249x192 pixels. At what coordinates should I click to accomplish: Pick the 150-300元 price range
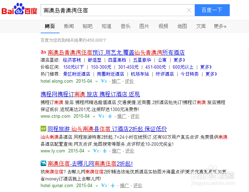point(101,67)
